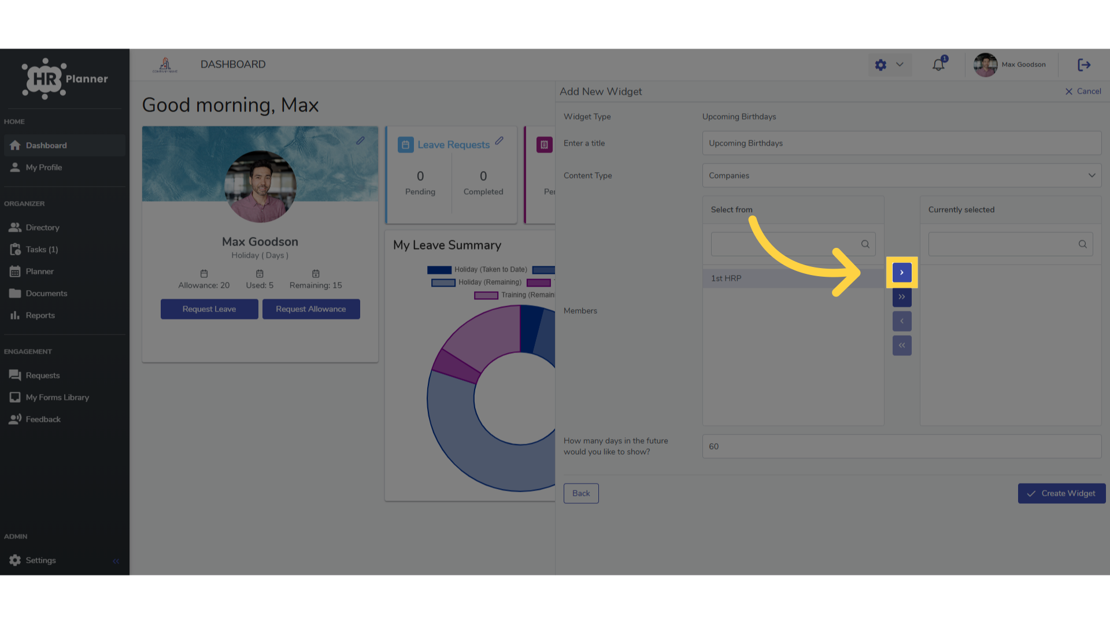This screenshot has width=1110, height=624.
Task: Toggle Holiday (Taken to Date) legend swatch
Action: pos(439,270)
